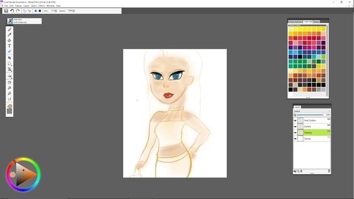
Task: Choose the large black dab brush preset
Action: point(40,11)
